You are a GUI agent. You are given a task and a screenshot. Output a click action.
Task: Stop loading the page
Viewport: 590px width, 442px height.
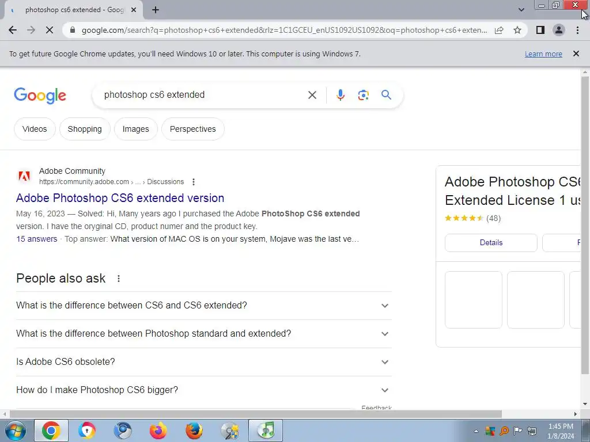(50, 30)
